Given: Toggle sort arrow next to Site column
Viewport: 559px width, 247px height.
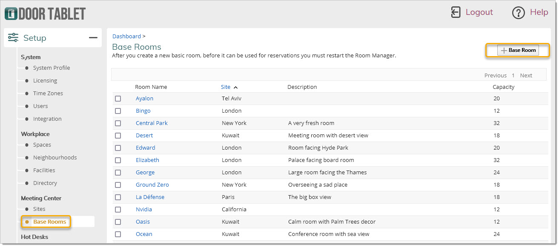Looking at the screenshot, I should pyautogui.click(x=236, y=87).
